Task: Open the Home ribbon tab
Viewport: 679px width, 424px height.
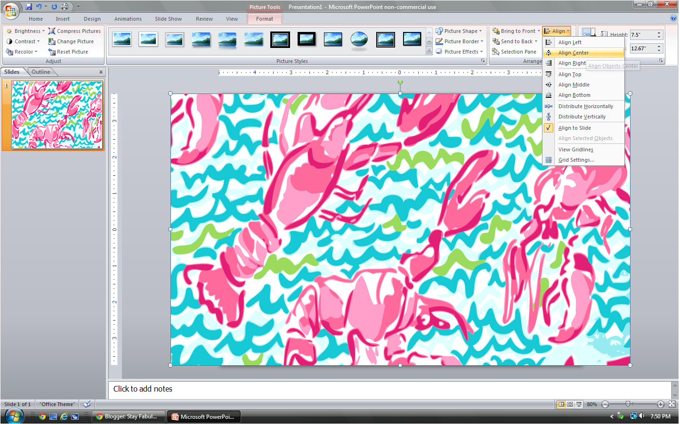Action: coord(36,19)
